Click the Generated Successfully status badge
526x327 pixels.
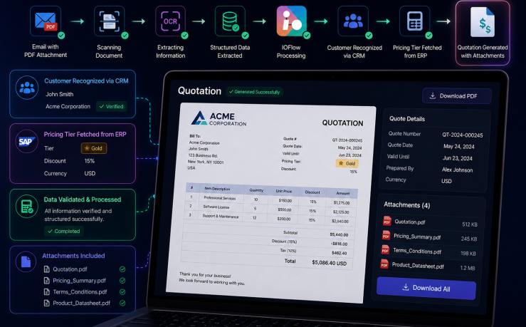coord(254,92)
